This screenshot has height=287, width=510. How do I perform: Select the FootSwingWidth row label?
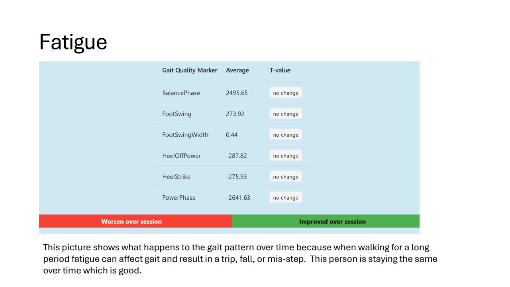(185, 135)
